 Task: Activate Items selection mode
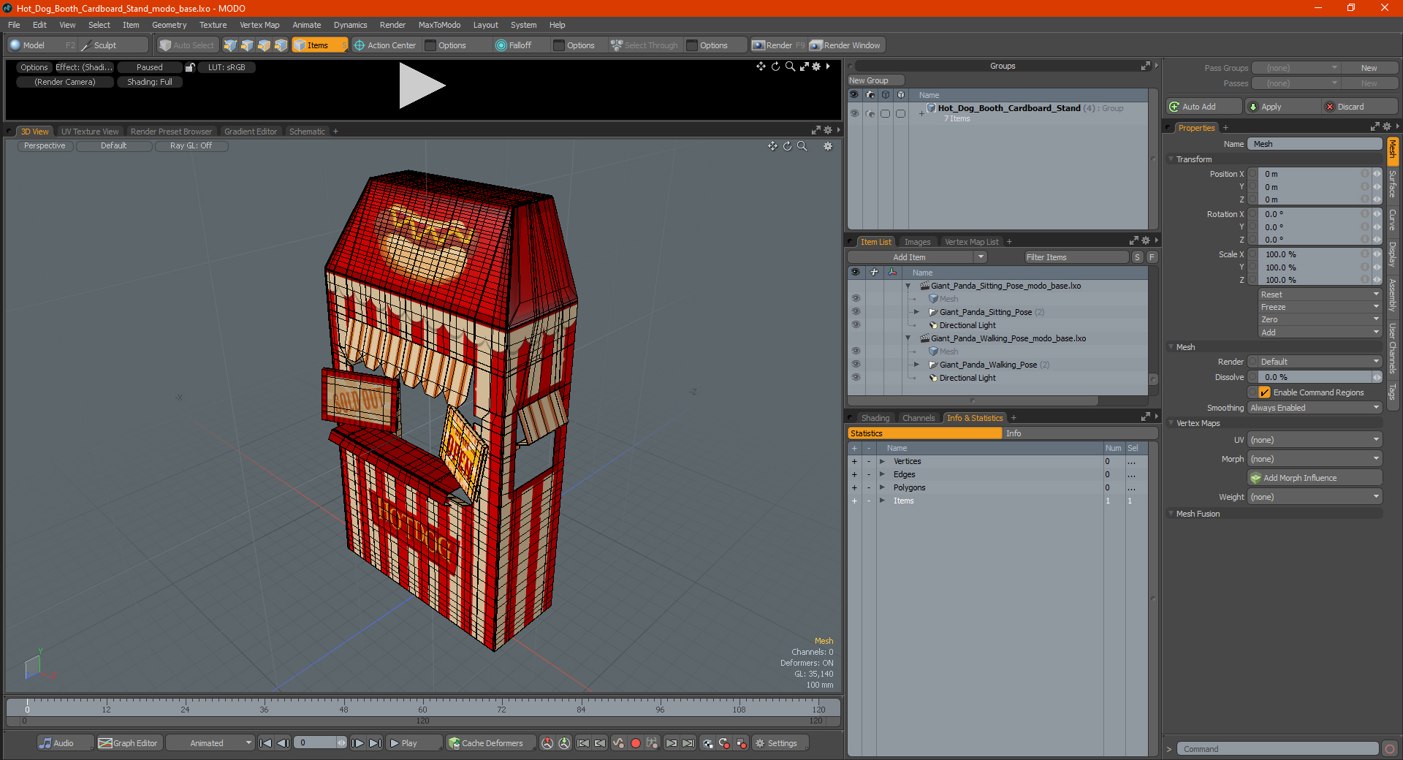(319, 45)
